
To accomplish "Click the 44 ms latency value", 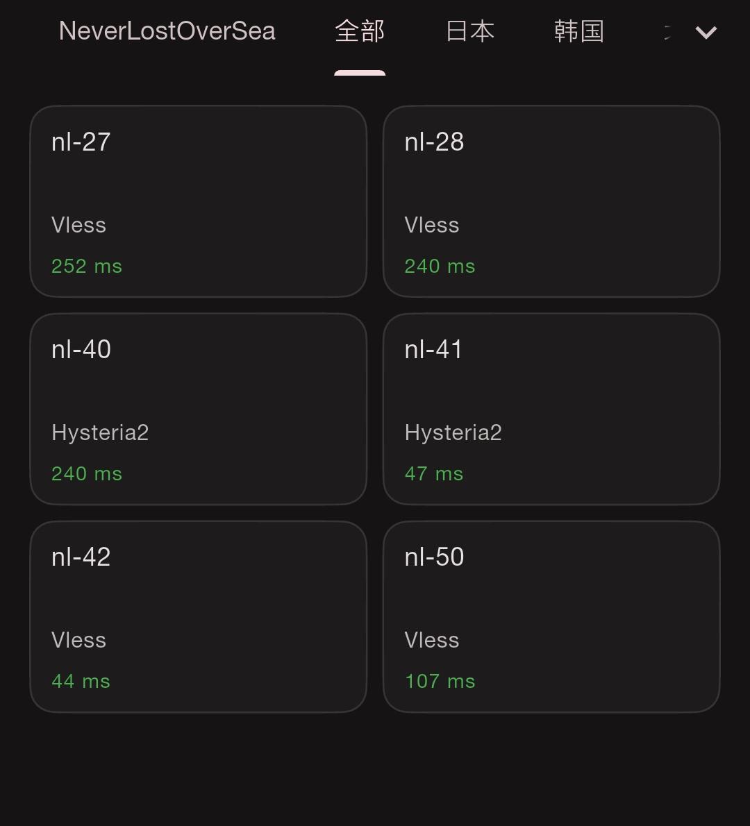I will click(81, 682).
